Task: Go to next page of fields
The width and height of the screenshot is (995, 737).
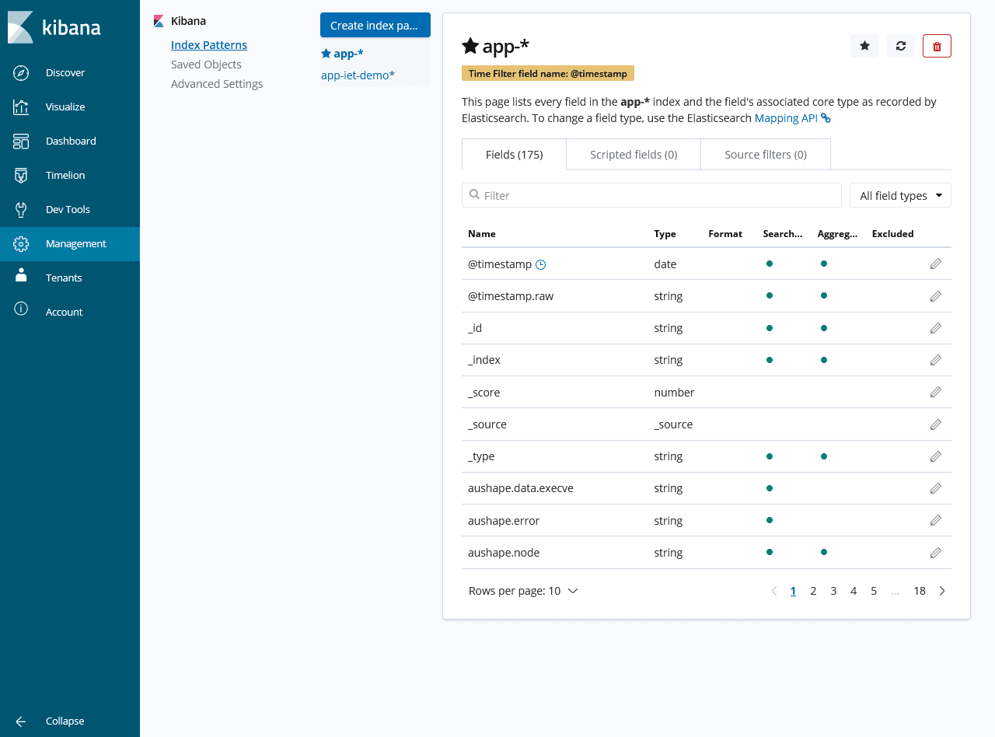Action: pyautogui.click(x=942, y=591)
